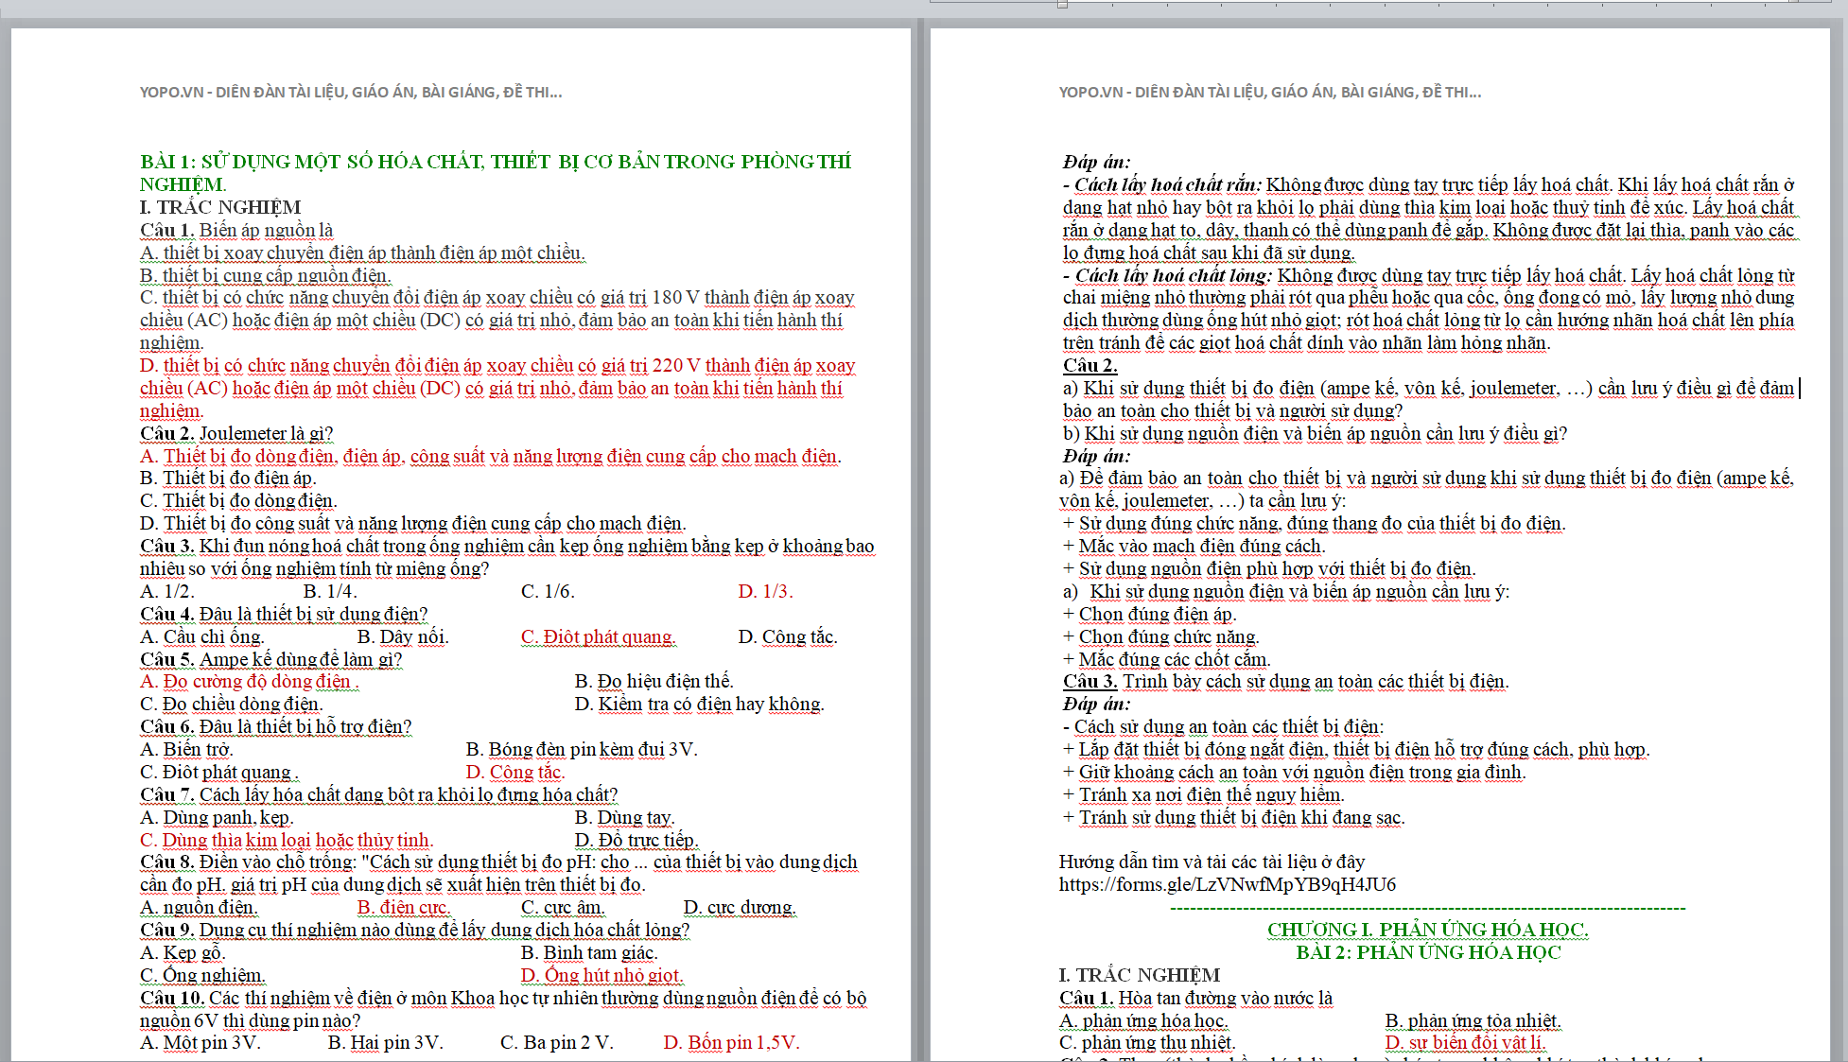Click answer D. sự biến đổi vật lí
This screenshot has height=1062, width=1848.
pyautogui.click(x=1465, y=1043)
